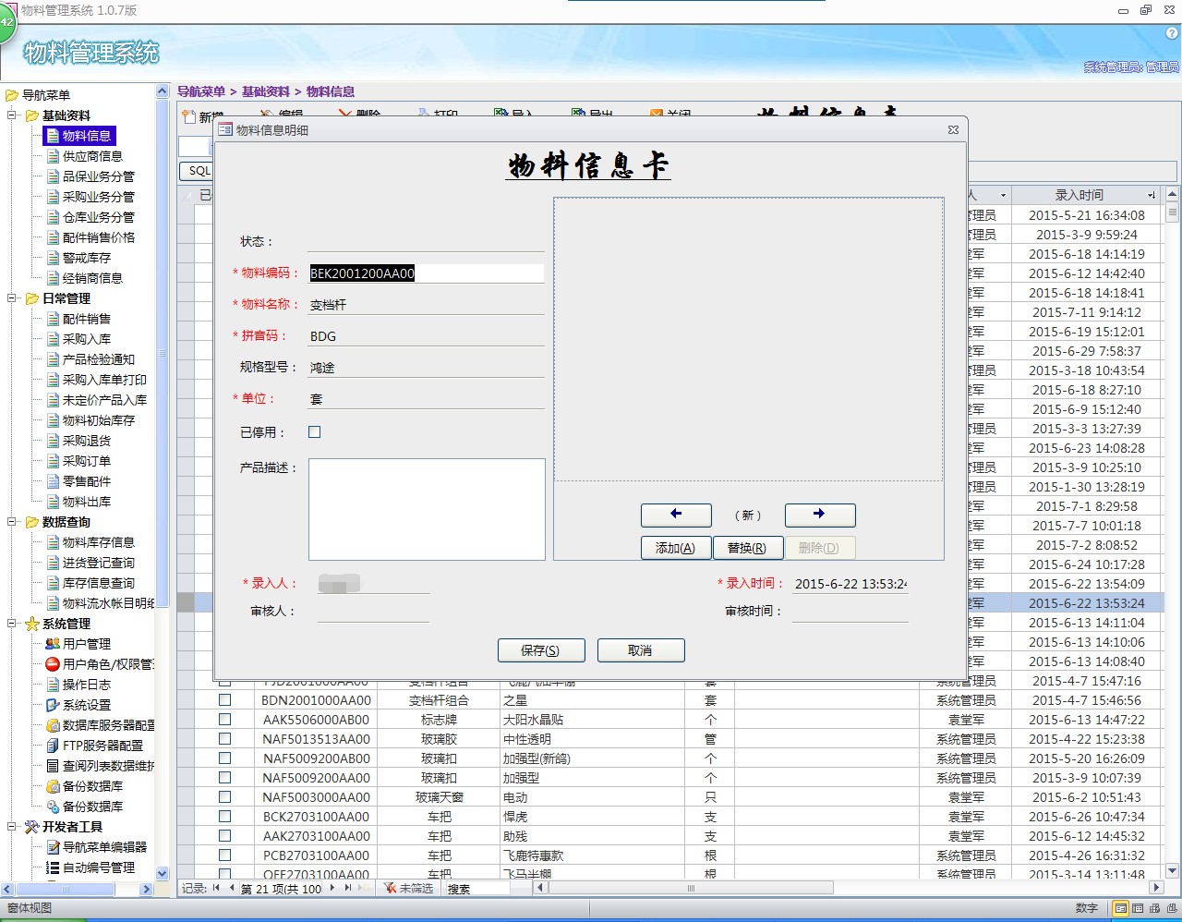Image resolution: width=1182 pixels, height=922 pixels.
Task: Open 品保业务分管 tree item
Action: click(98, 176)
